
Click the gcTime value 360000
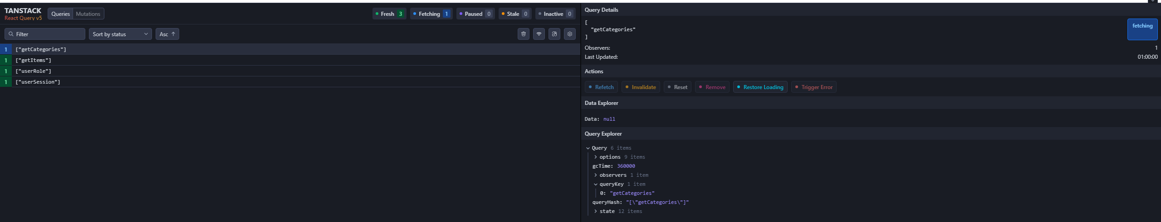coord(626,166)
